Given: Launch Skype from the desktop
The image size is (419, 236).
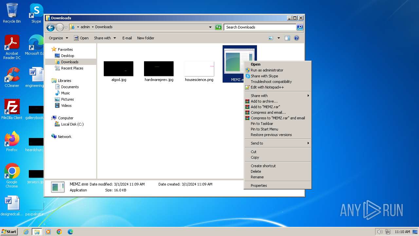Looking at the screenshot, I should pyautogui.click(x=36, y=13).
